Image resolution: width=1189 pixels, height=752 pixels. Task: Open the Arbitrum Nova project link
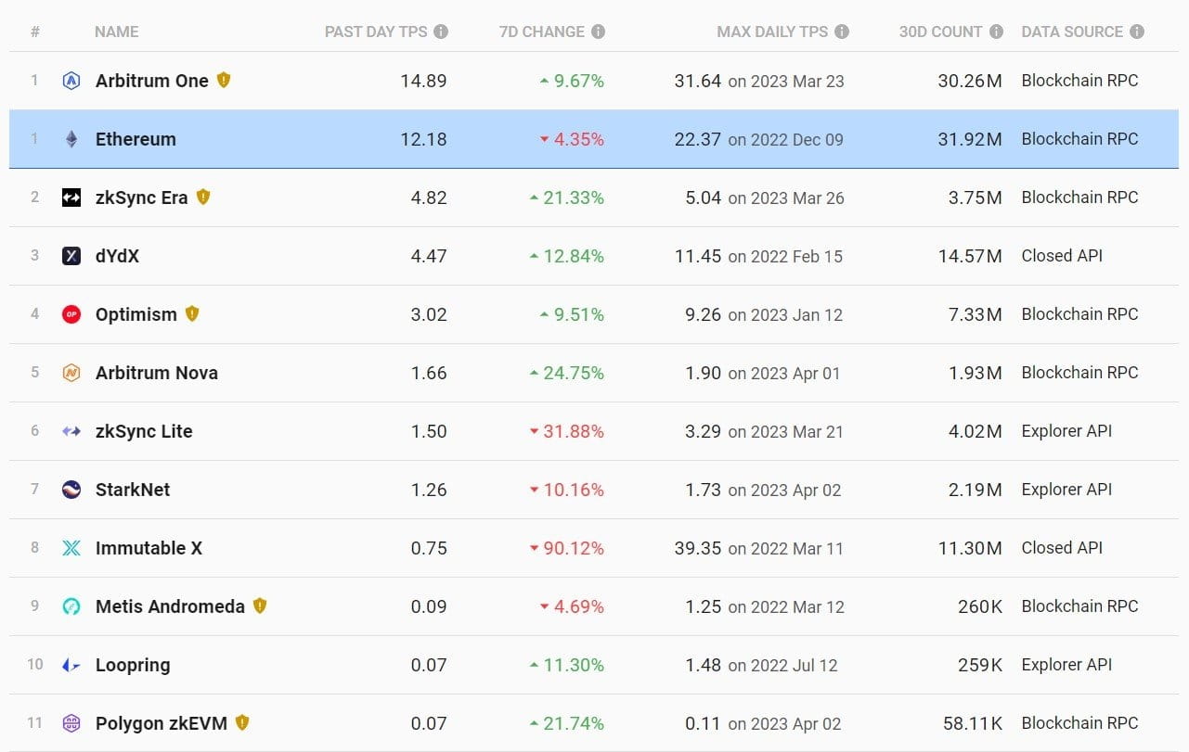point(157,373)
